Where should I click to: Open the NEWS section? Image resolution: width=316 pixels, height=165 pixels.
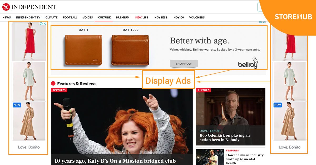(7, 18)
